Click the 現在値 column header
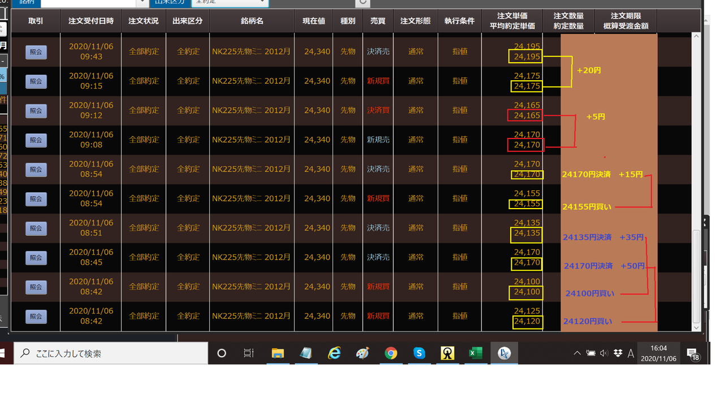The width and height of the screenshot is (724, 407). click(314, 21)
